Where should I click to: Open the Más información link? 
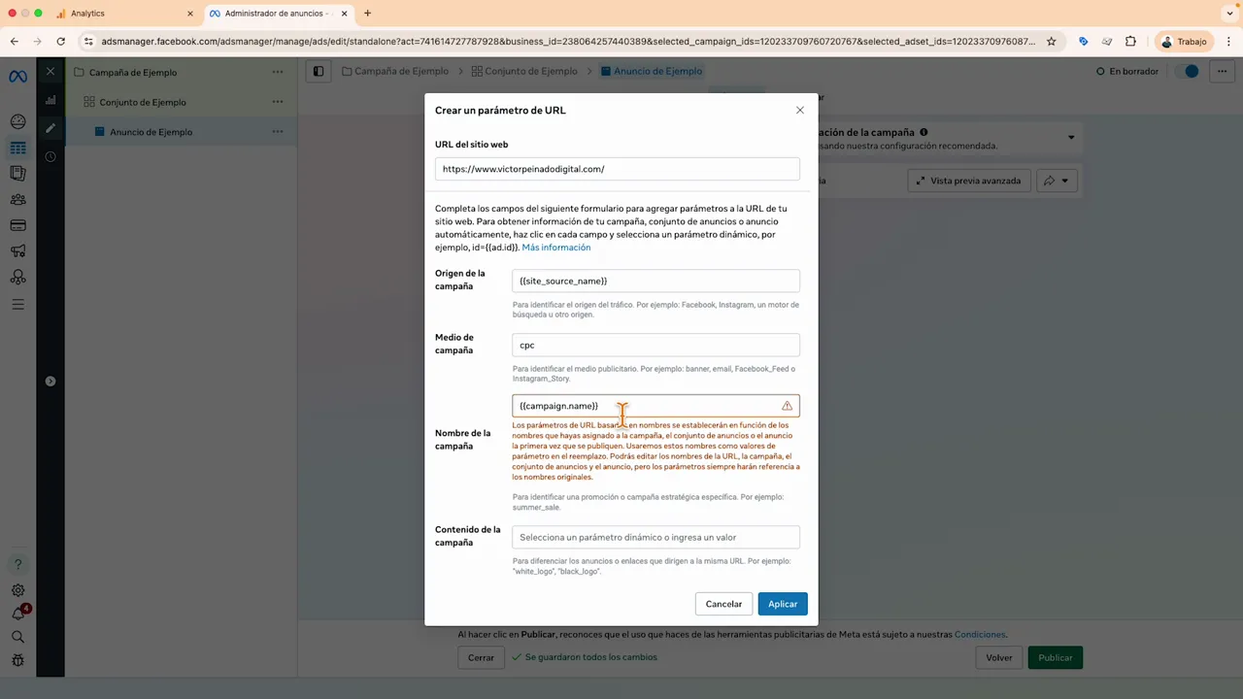coord(555,248)
